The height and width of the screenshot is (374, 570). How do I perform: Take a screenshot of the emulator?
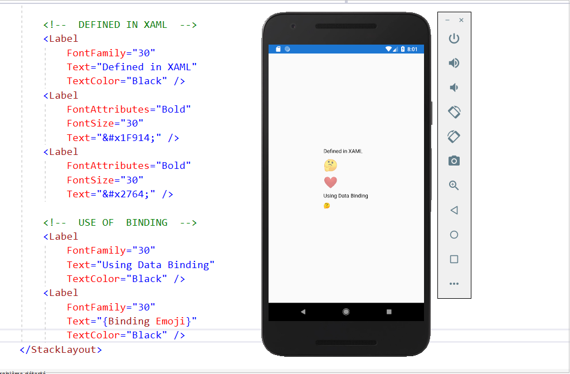[x=454, y=161]
